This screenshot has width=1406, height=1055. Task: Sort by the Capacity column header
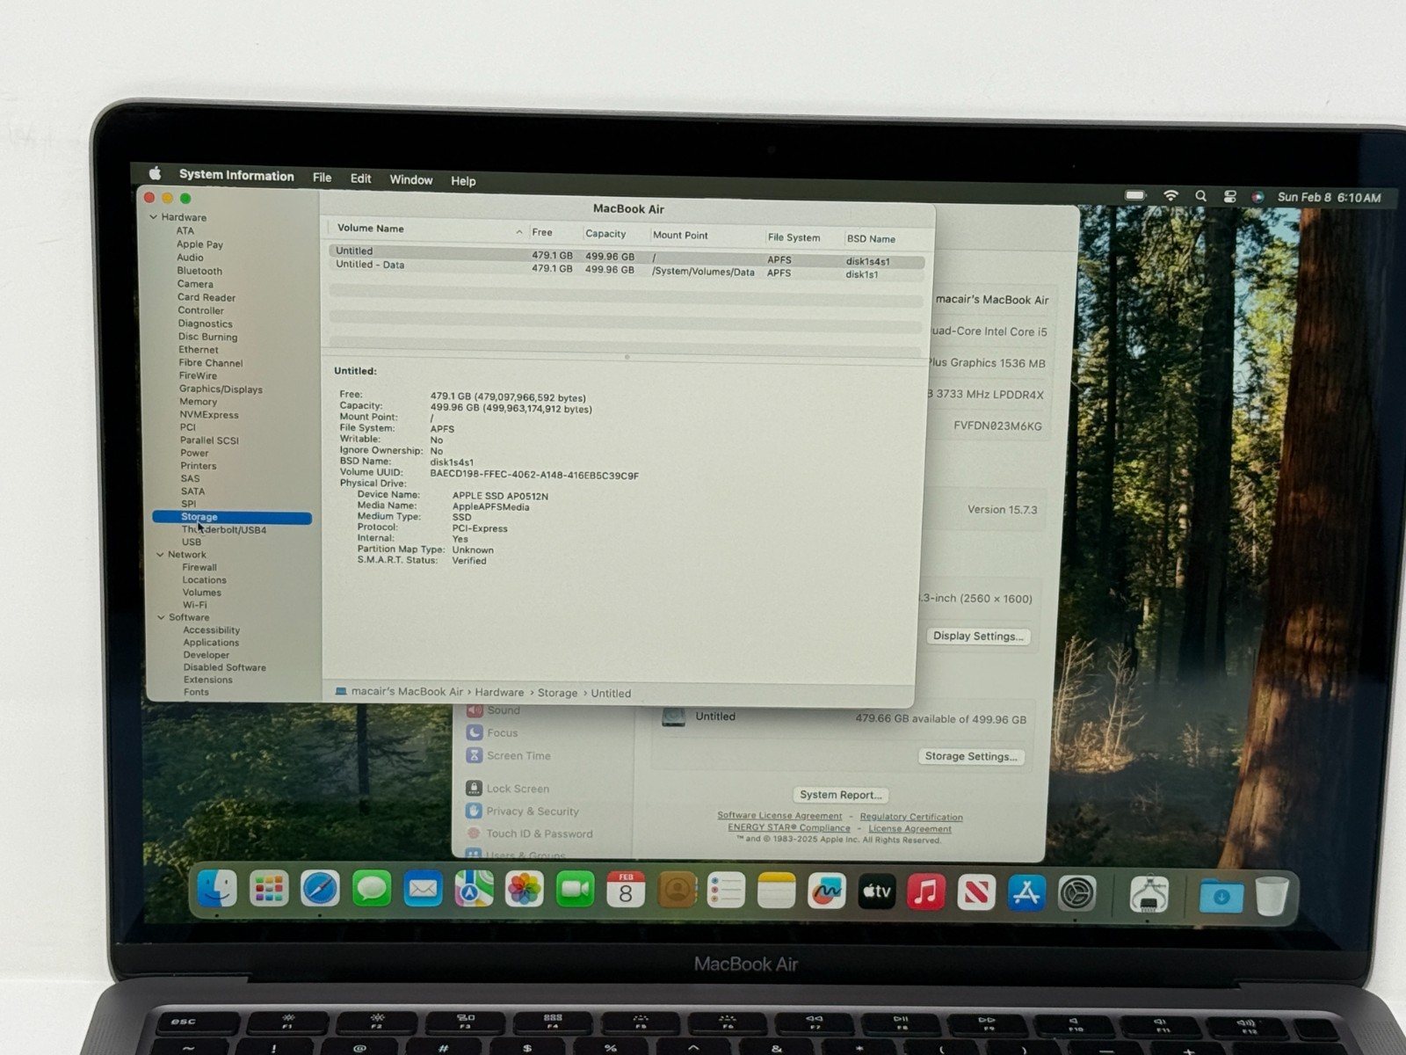click(605, 234)
